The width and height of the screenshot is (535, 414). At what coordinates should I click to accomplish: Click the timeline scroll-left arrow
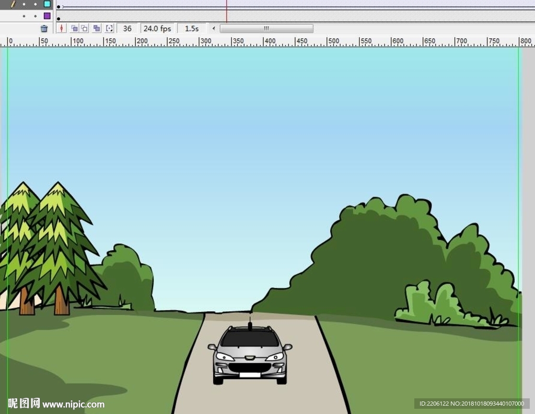pos(214,28)
